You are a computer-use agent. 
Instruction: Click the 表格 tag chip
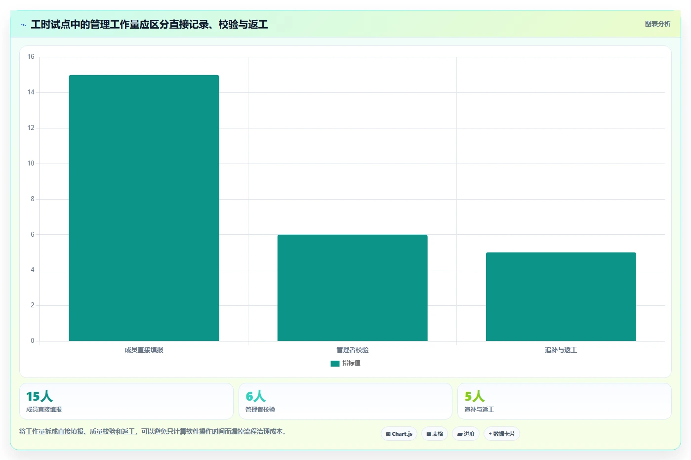(x=435, y=434)
